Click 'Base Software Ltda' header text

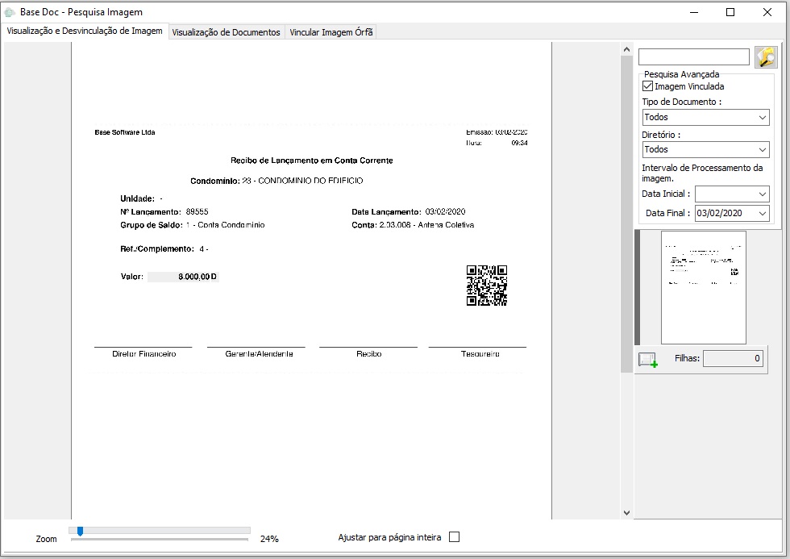tap(125, 132)
